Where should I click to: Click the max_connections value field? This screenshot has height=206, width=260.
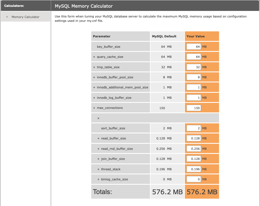tap(194, 108)
